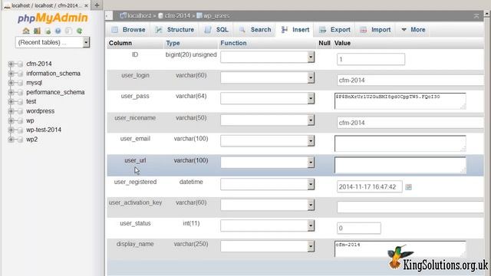
Task: Reload the navigation panel with green icon
Action: 79,31
